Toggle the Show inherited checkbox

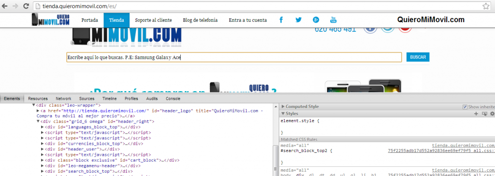(x=465, y=107)
